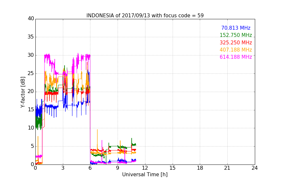Select the red legend entry '325.250 MHz'
Image resolution: width=283 pixels, height=188 pixels.
coord(236,42)
